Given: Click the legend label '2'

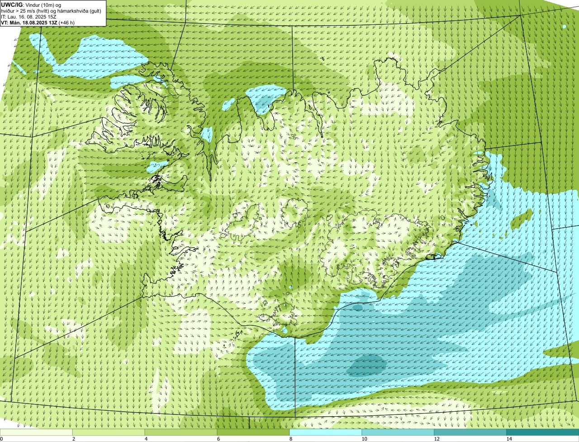Looking at the screenshot, I should 74,439.
